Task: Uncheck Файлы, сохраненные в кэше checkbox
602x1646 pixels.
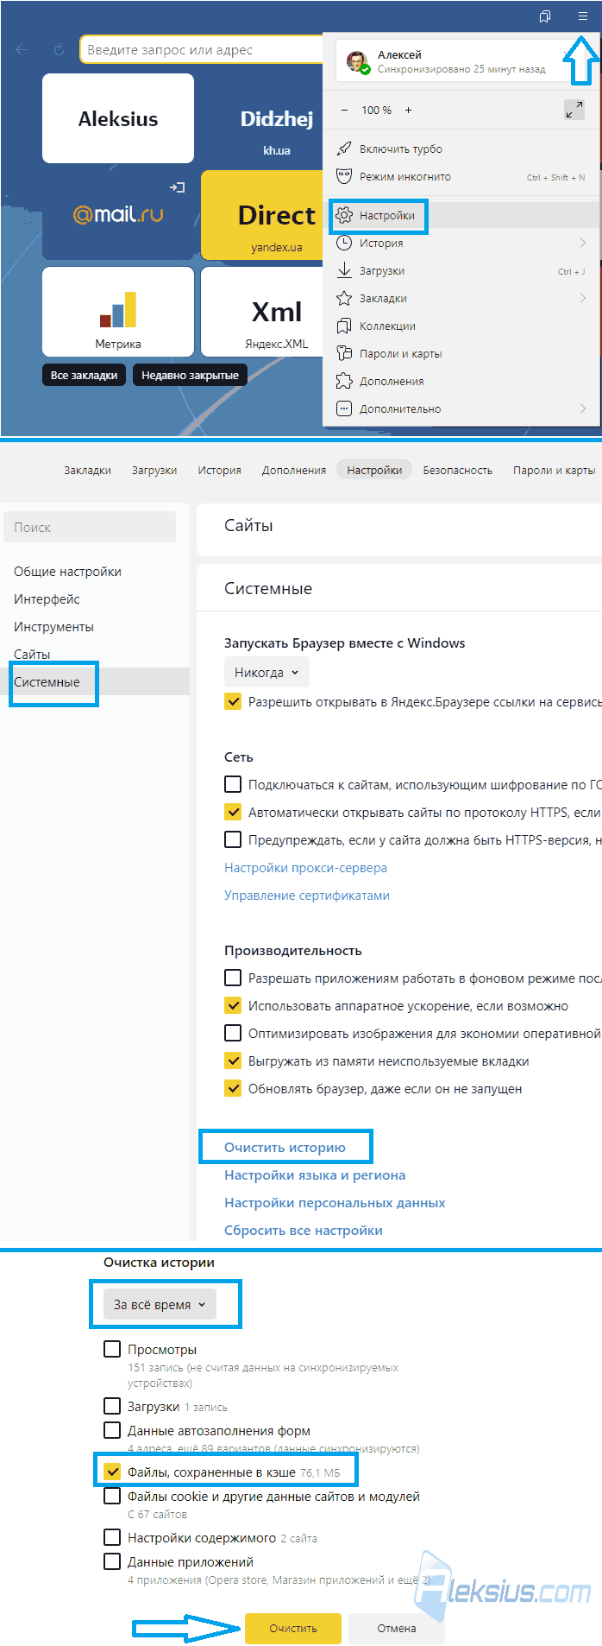Action: click(112, 1472)
